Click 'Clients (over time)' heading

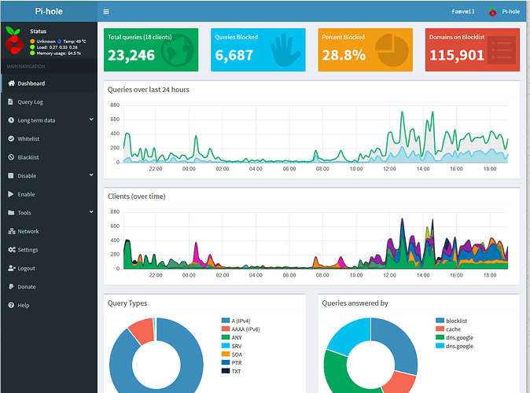(x=137, y=196)
